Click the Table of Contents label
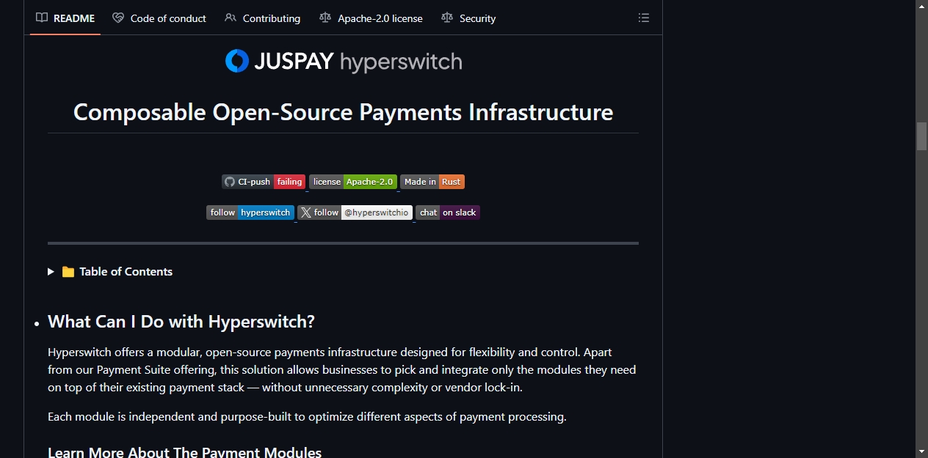 click(126, 272)
